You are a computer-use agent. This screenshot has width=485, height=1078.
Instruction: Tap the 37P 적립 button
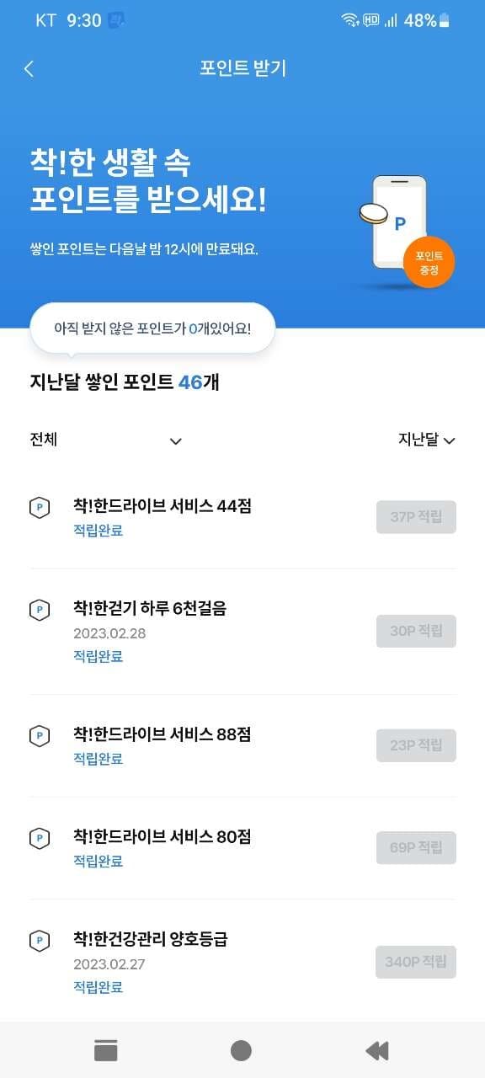[x=416, y=516]
